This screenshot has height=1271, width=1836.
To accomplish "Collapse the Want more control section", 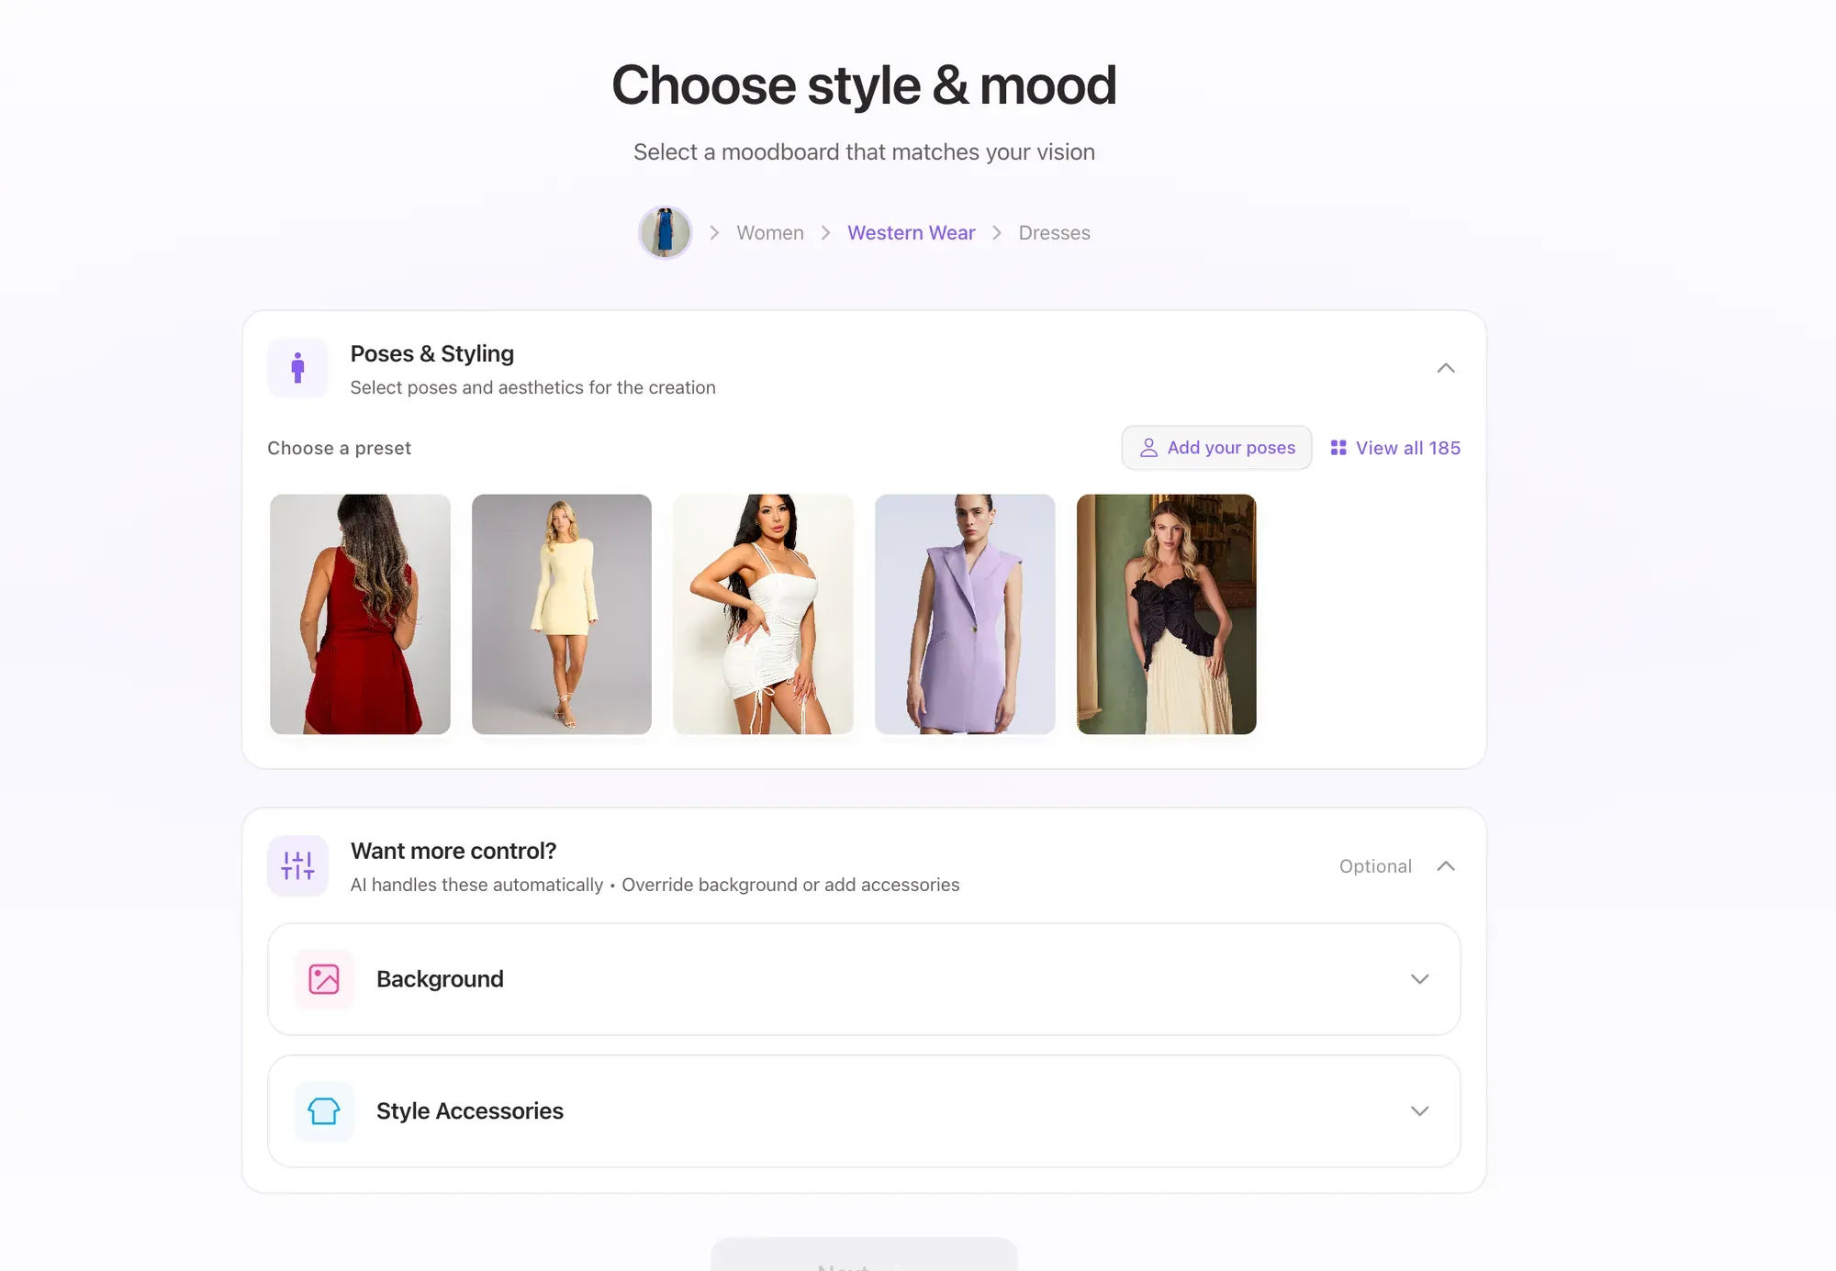I will coord(1446,866).
